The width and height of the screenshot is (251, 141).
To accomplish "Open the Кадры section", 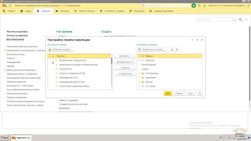I will click(26, 11).
